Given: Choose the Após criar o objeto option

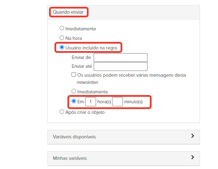Looking at the screenshot, I should [62, 112].
